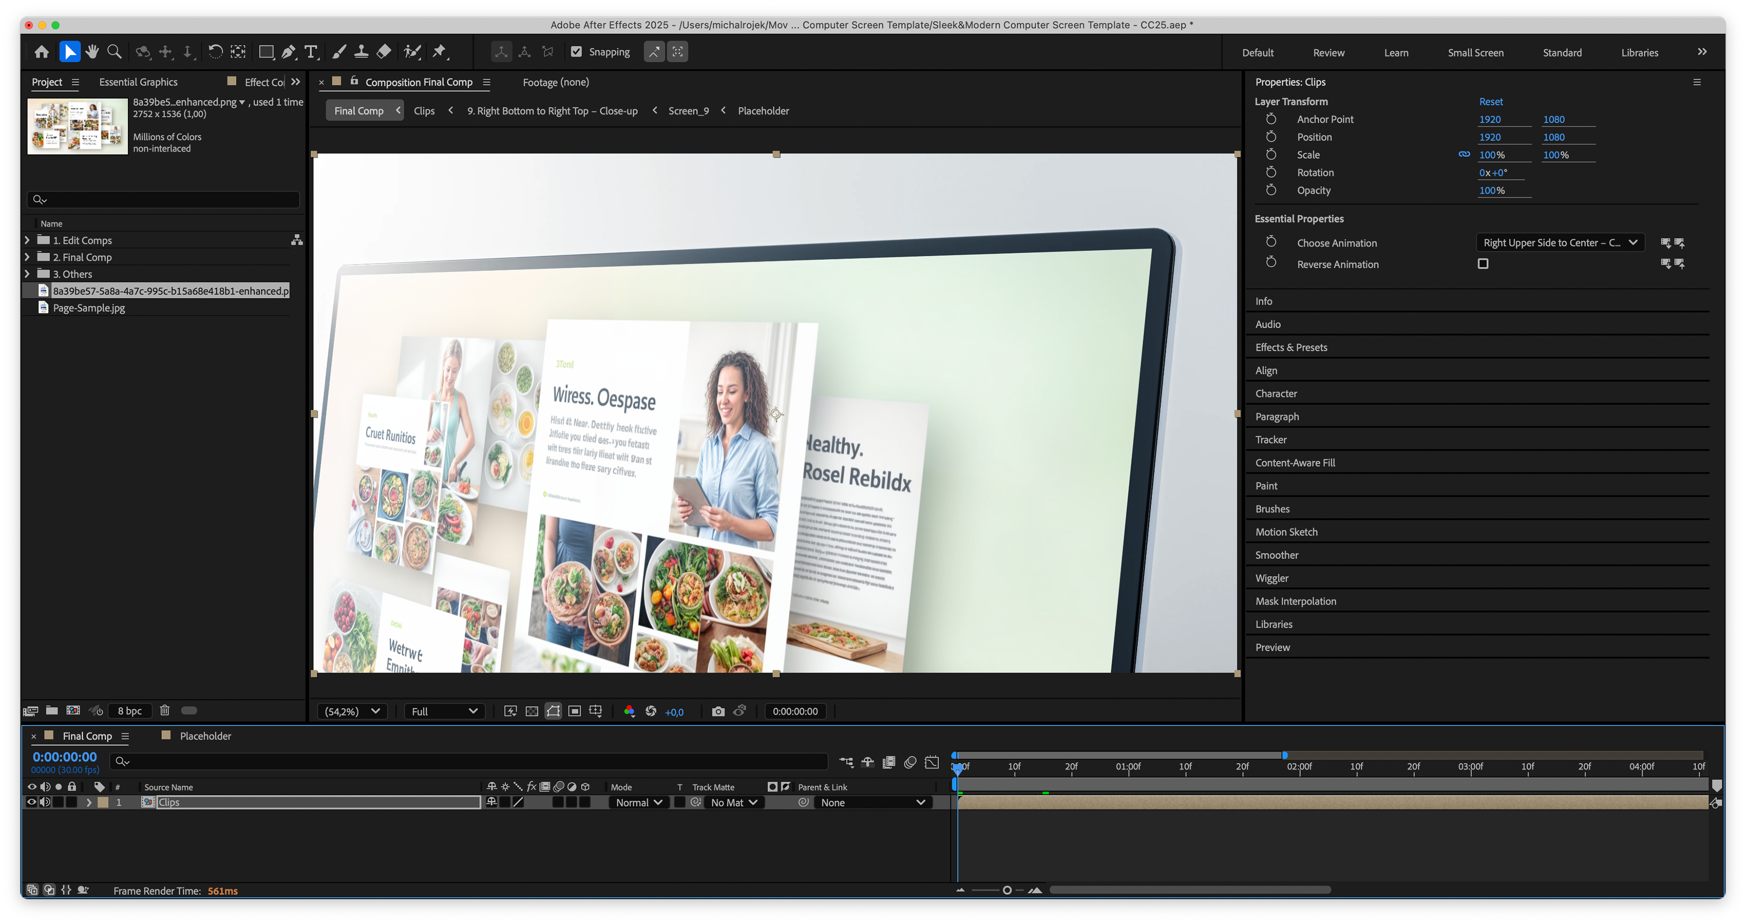Select Page-Sample.jpg in project panel
This screenshot has height=923, width=1746.
click(89, 308)
